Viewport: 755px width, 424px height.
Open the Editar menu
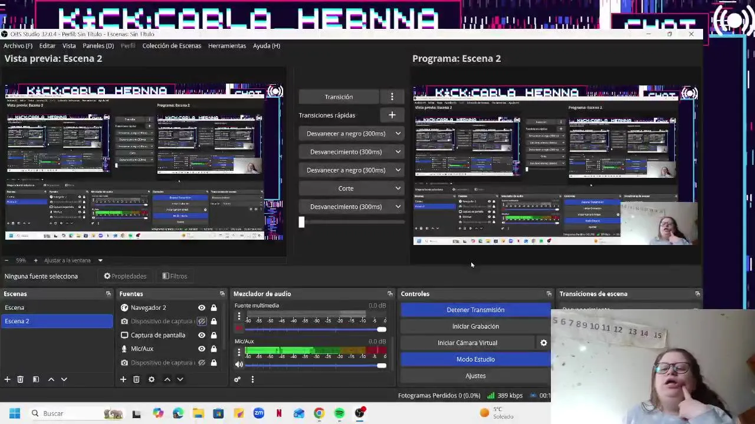pos(47,45)
